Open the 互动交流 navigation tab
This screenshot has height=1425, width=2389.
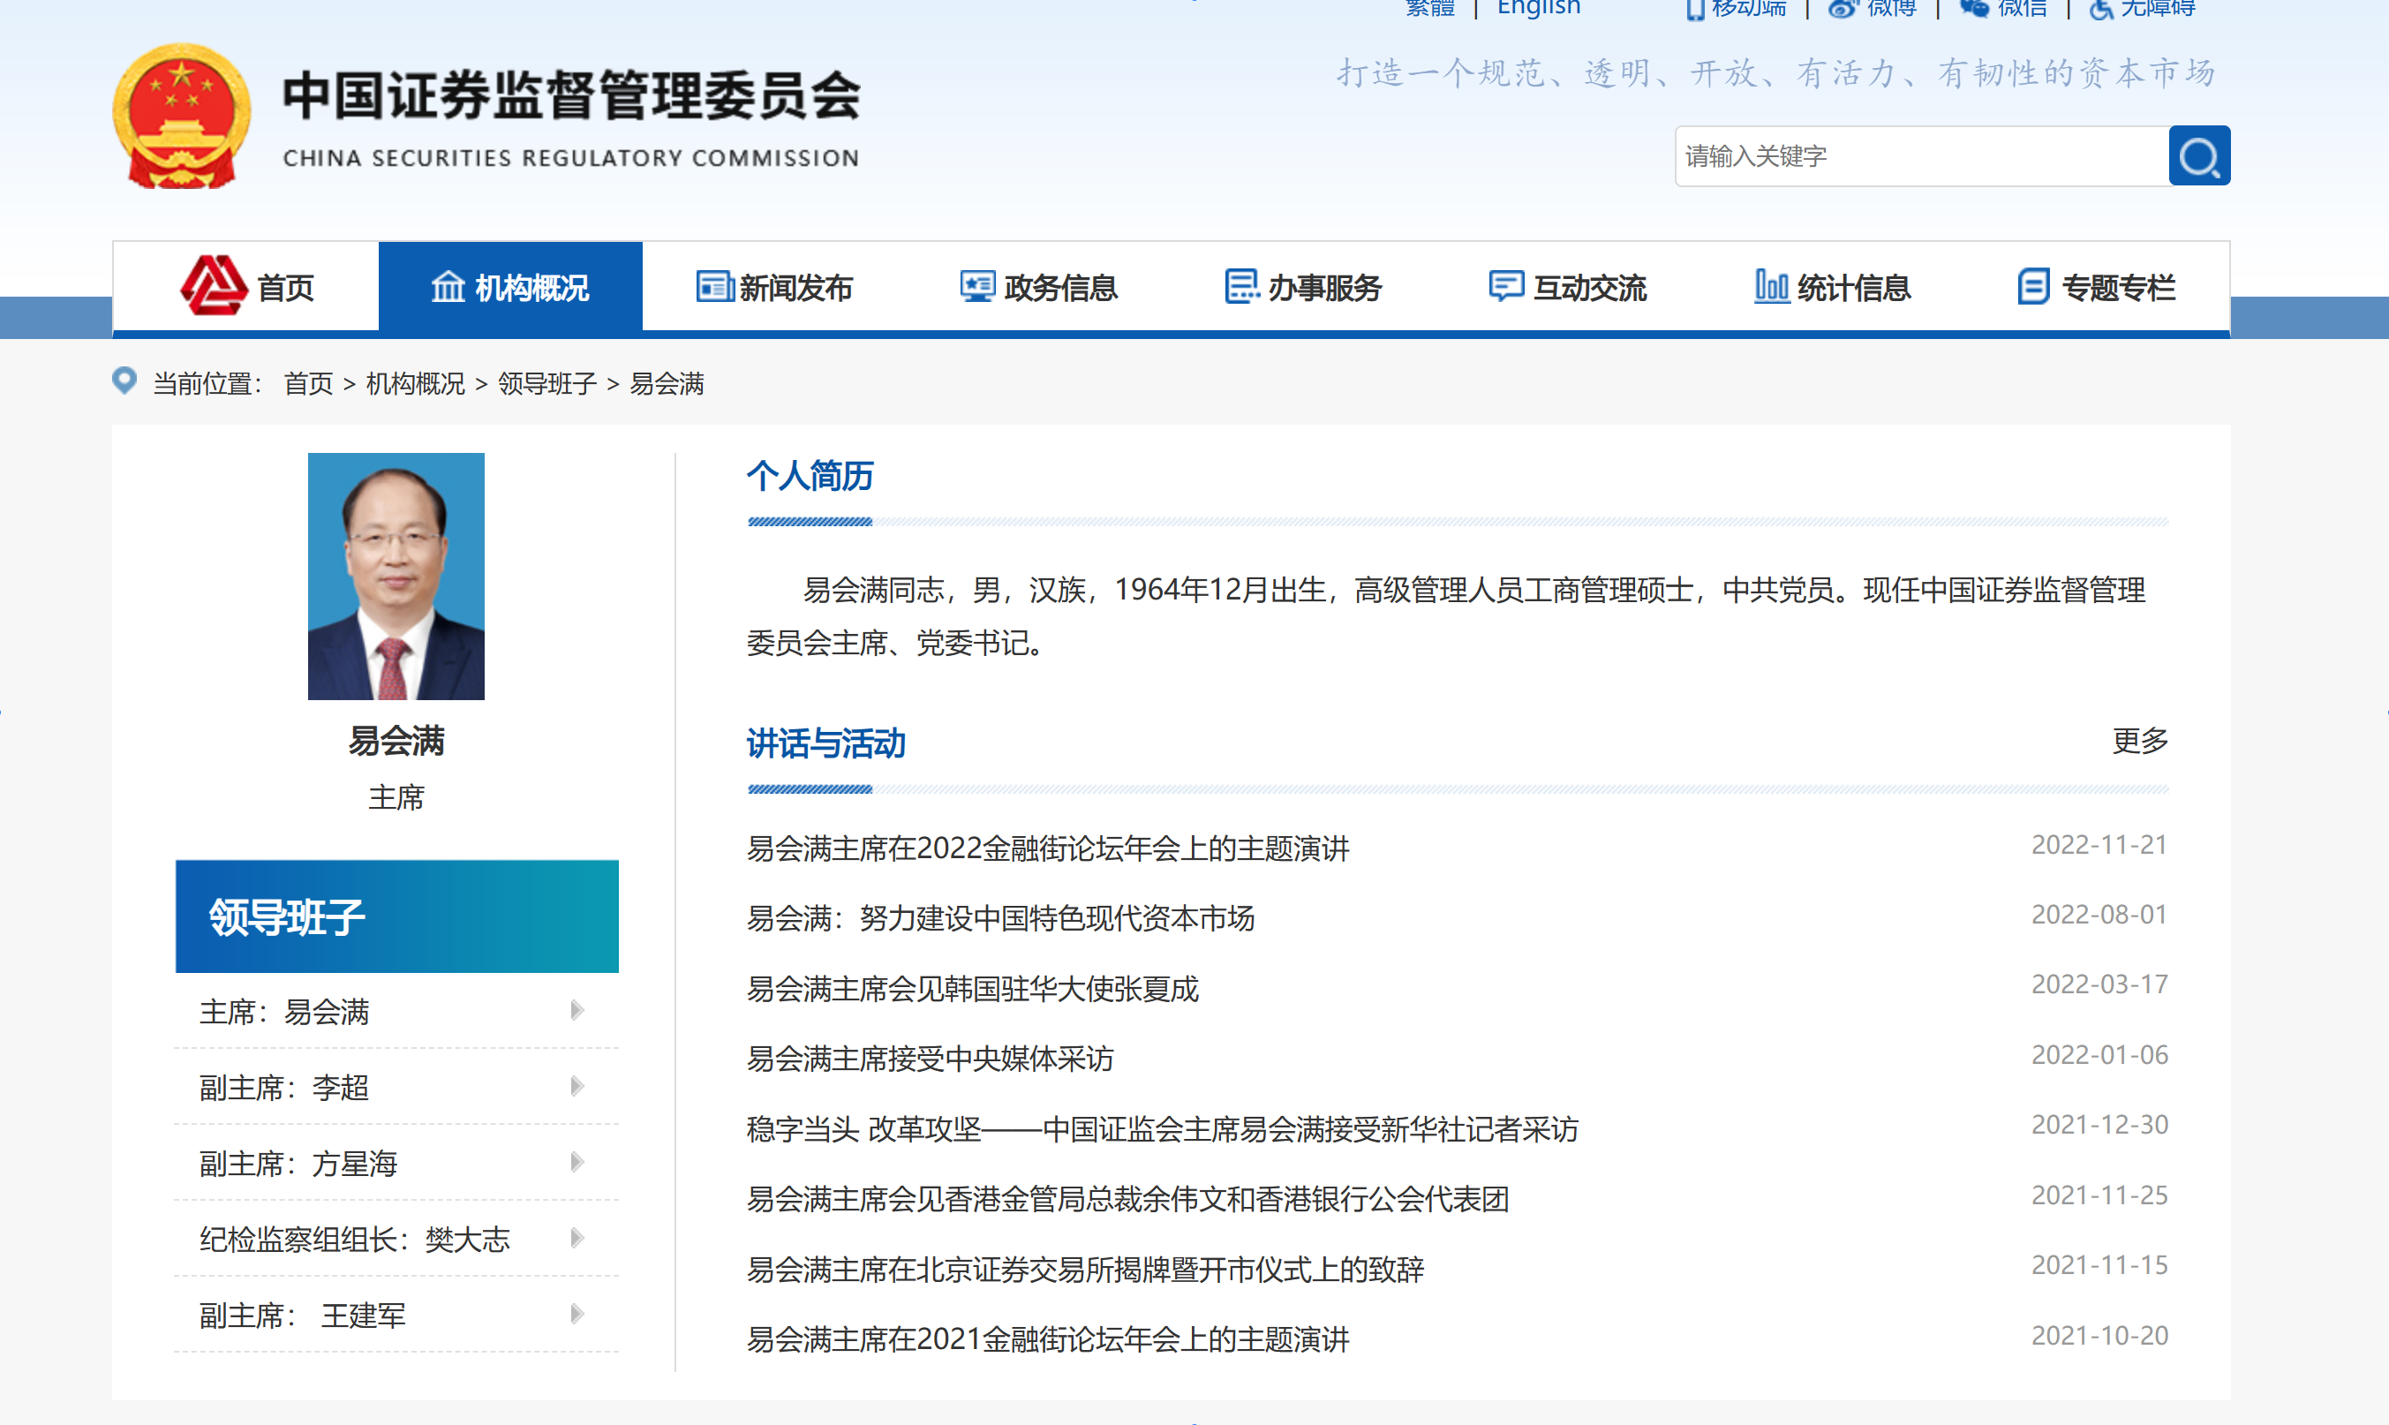(x=1569, y=286)
